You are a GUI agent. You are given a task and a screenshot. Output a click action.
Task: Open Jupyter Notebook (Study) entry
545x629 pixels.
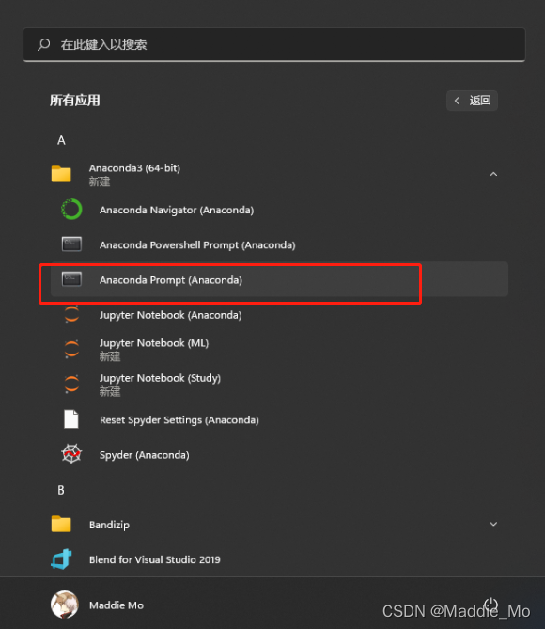tap(160, 378)
